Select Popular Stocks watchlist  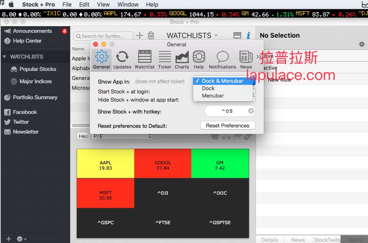point(38,69)
